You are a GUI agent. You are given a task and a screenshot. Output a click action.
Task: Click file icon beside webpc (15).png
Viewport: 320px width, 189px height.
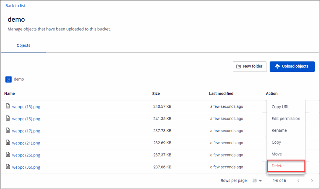pos(8,118)
